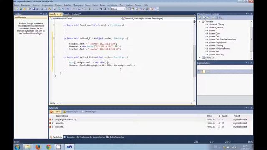Click the Windows Start button
The width and height of the screenshot is (267, 150).
(x=18, y=147)
